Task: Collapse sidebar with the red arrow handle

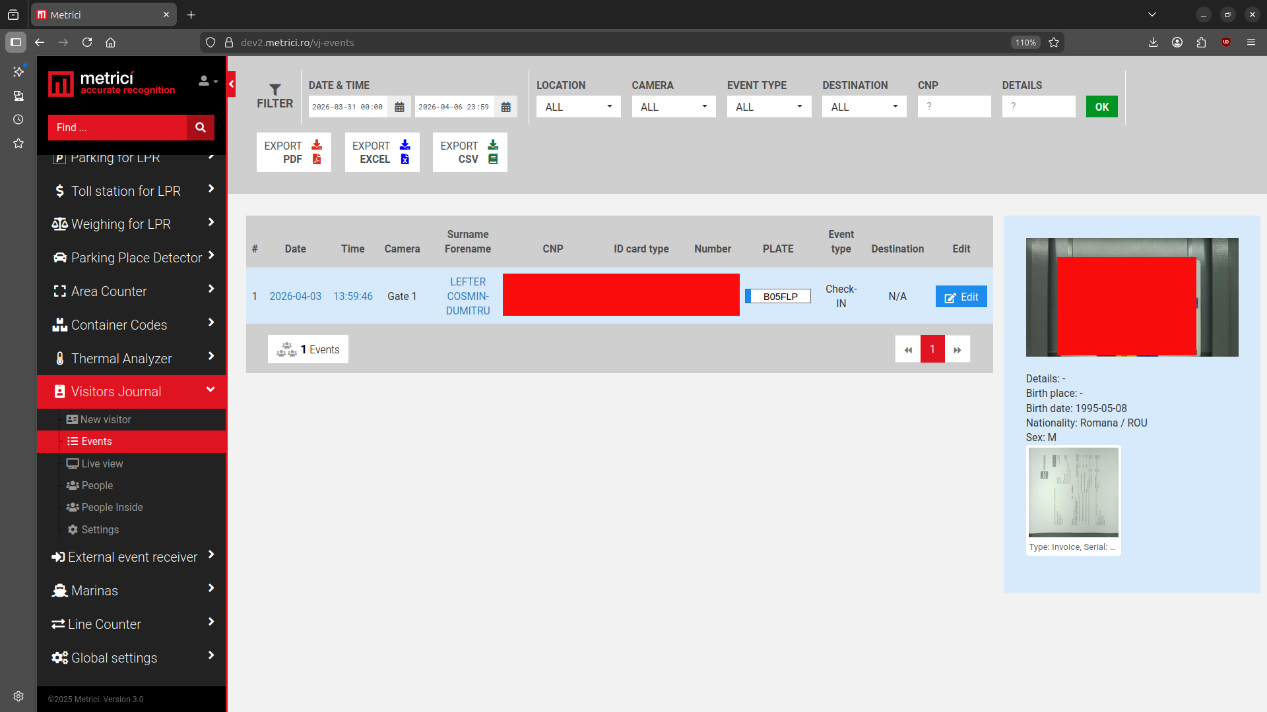Action: pos(232,84)
